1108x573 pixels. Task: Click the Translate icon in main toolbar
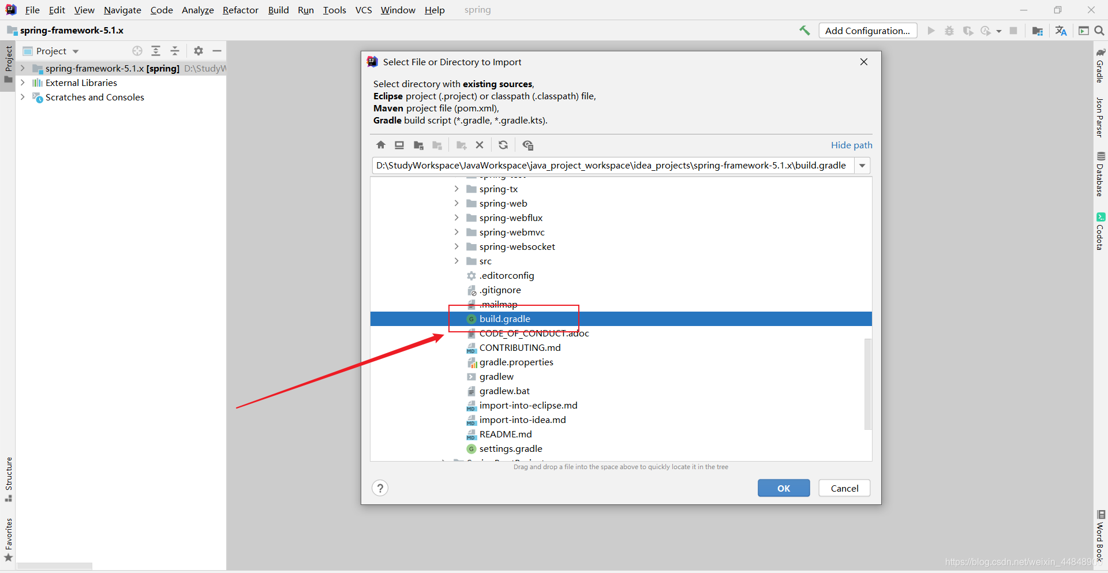pyautogui.click(x=1061, y=31)
